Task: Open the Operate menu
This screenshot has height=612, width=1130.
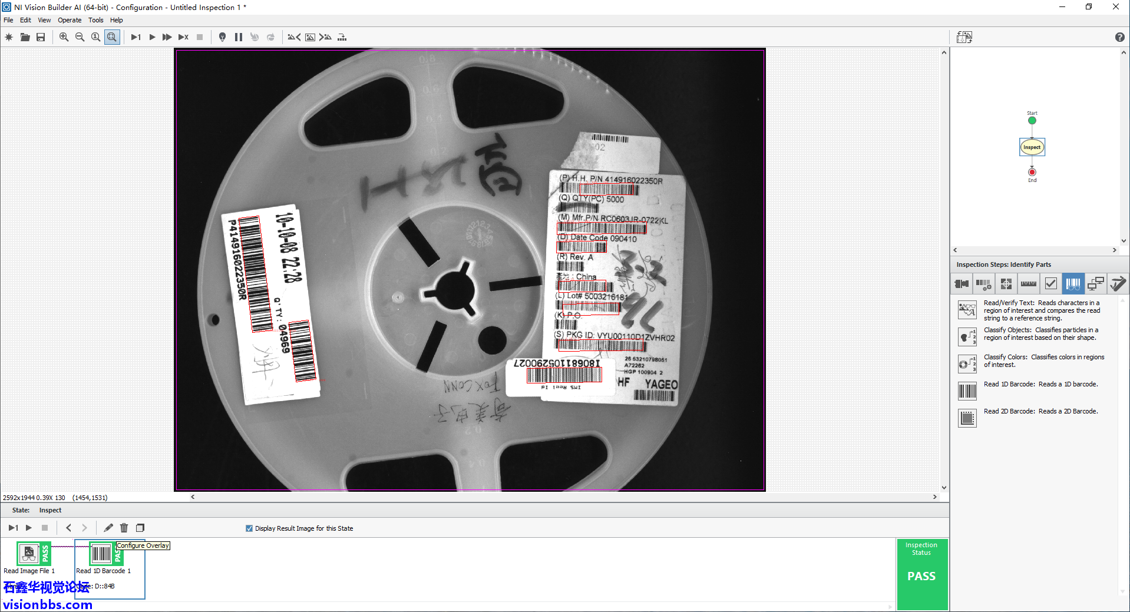Action: pyautogui.click(x=70, y=20)
